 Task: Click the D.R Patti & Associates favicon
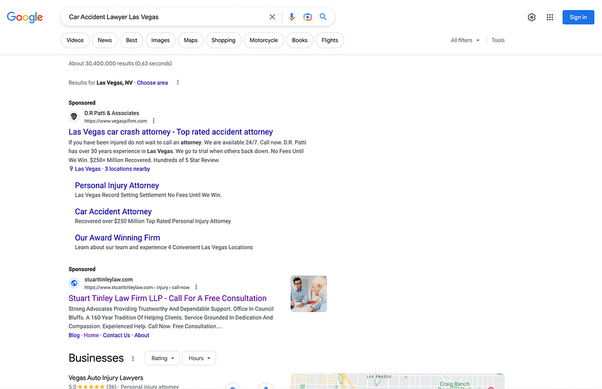point(73,116)
